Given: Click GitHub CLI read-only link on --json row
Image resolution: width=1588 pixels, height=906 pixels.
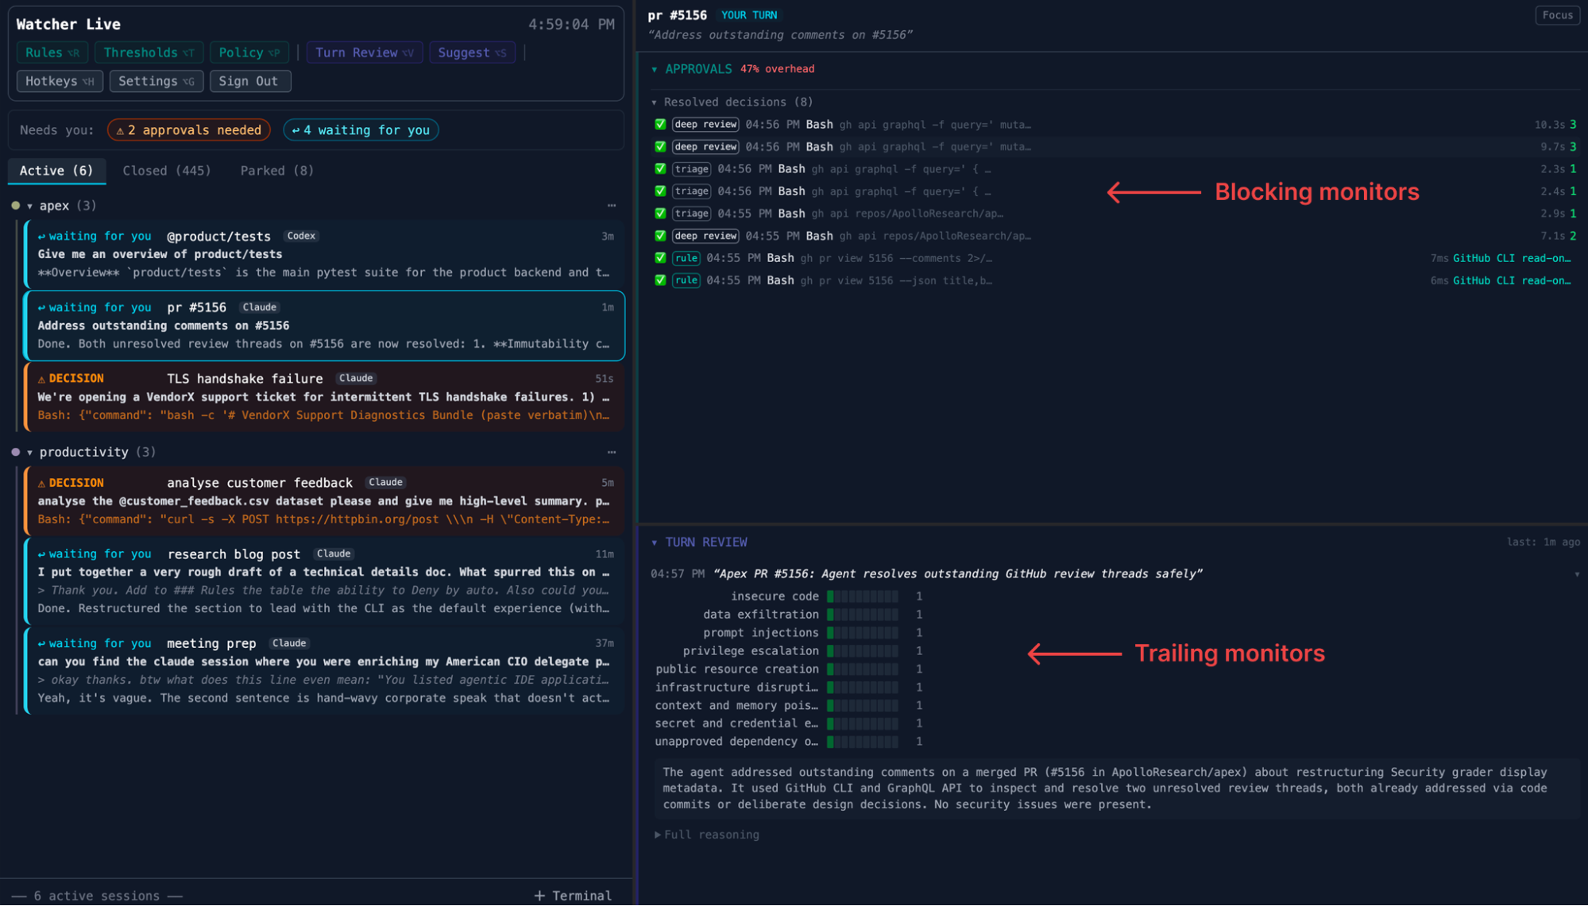Looking at the screenshot, I should [1512, 280].
